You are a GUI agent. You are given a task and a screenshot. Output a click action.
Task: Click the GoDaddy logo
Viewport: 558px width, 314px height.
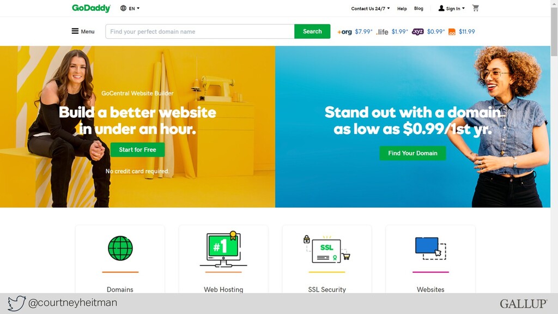tap(91, 8)
